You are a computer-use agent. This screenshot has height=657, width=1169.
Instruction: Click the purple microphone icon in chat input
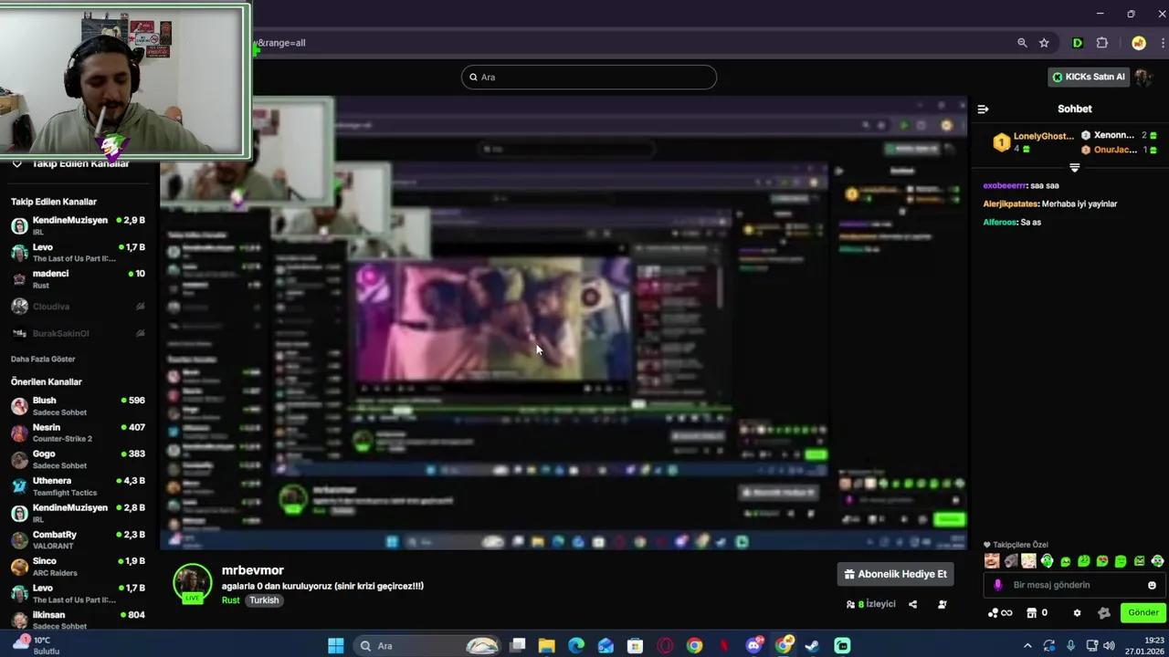pos(997,585)
